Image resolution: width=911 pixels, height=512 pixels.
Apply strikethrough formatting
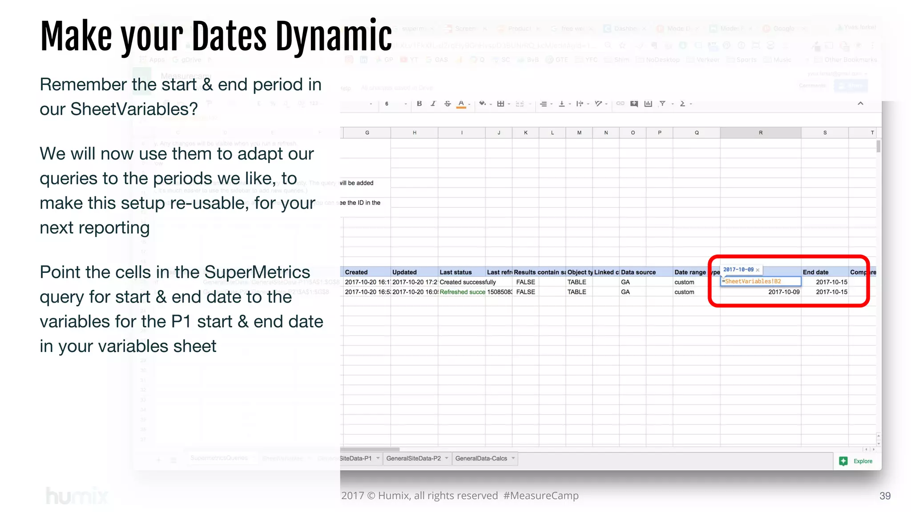pos(447,104)
